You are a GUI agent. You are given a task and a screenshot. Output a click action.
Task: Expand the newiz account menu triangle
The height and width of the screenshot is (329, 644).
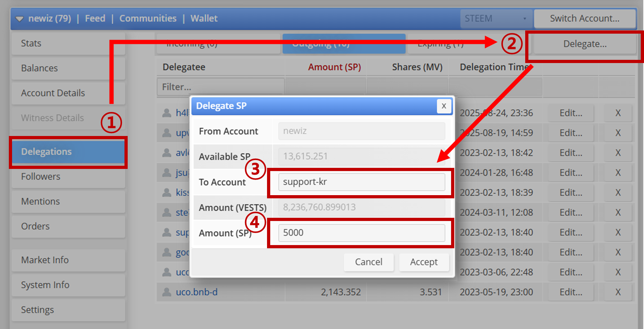click(20, 19)
